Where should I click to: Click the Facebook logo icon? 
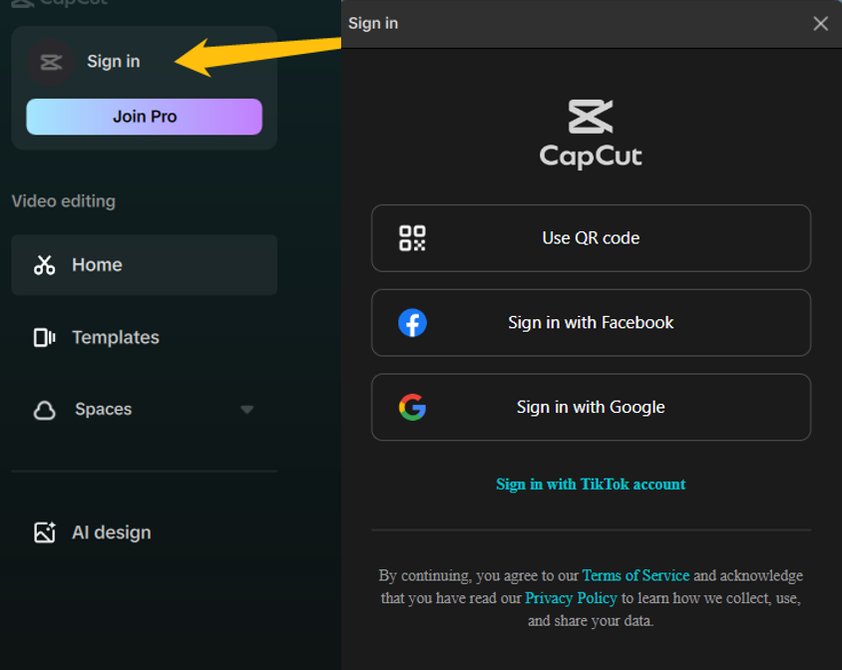[x=412, y=322]
